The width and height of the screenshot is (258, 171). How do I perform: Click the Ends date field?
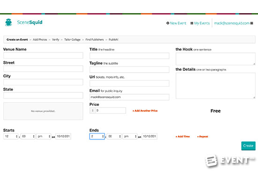[x=150, y=136]
